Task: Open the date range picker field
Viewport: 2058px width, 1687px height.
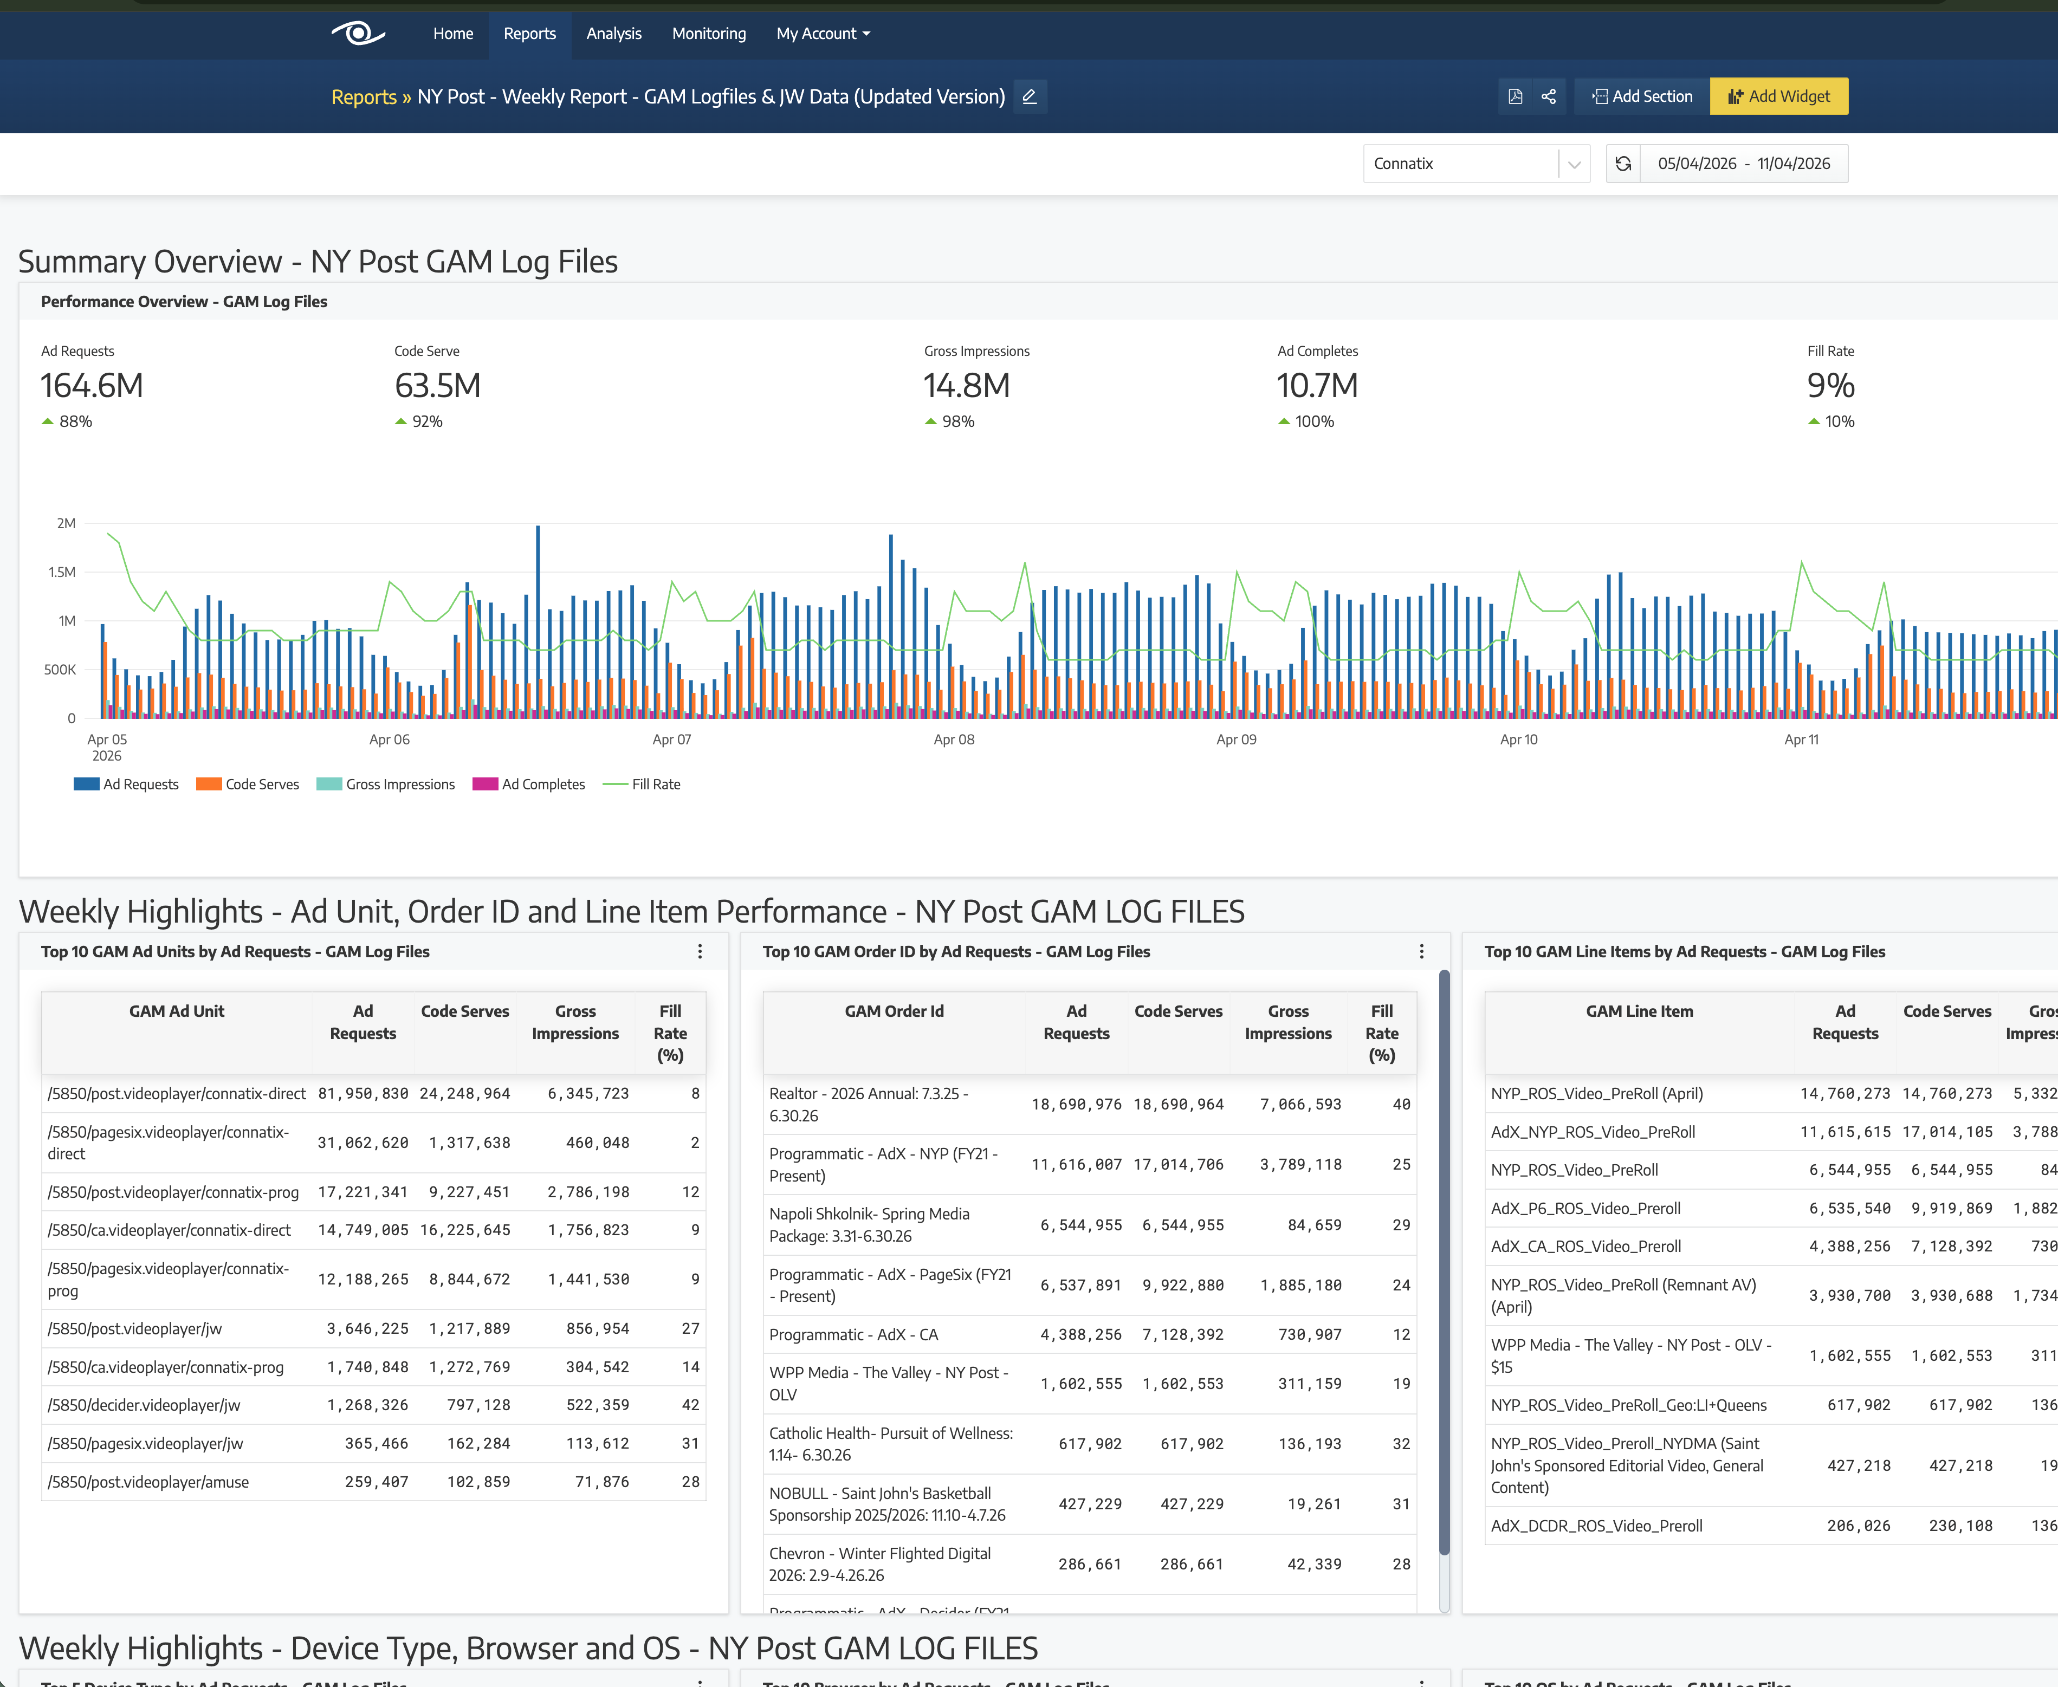Action: (x=1744, y=163)
